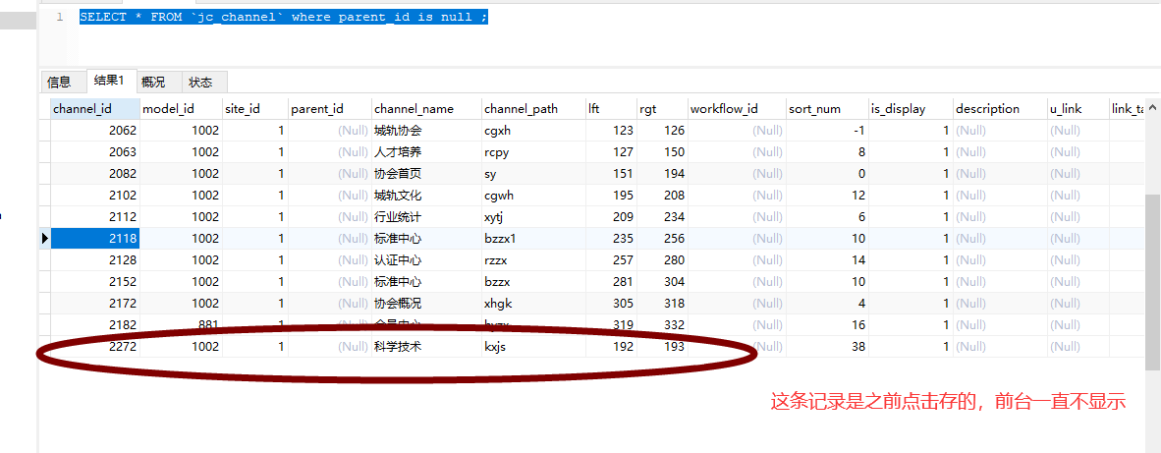Click the current-row arrow indicator beside 2118
1161x453 pixels.
coord(44,239)
